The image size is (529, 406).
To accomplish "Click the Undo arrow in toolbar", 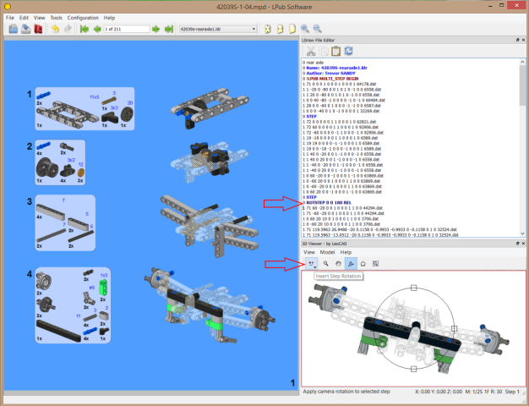I will [x=56, y=29].
